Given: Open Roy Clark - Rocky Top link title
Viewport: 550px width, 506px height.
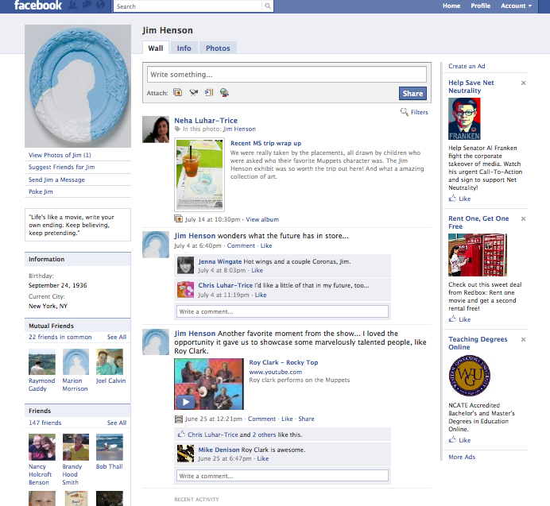Looking at the screenshot, I should [x=284, y=362].
